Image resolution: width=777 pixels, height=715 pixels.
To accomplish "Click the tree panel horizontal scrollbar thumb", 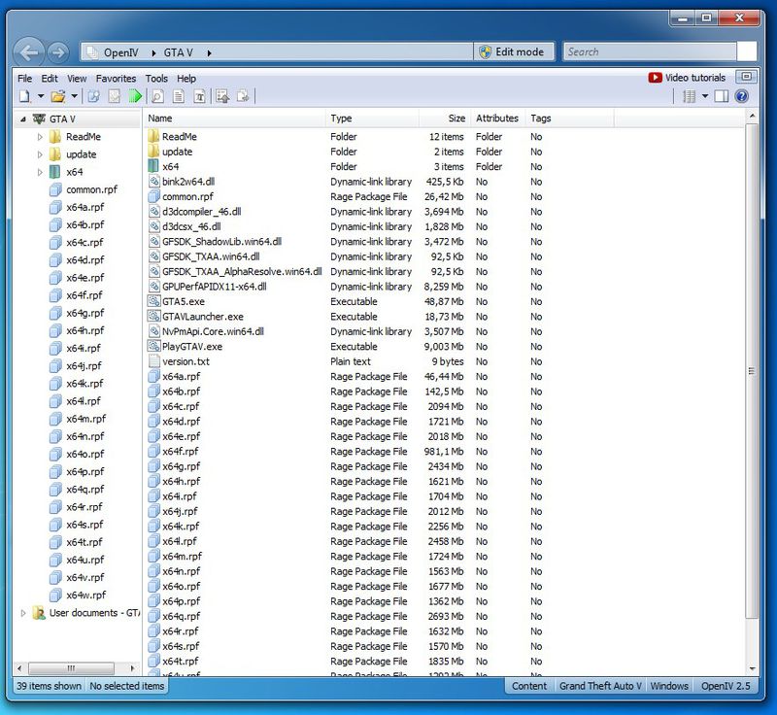I will click(x=71, y=668).
